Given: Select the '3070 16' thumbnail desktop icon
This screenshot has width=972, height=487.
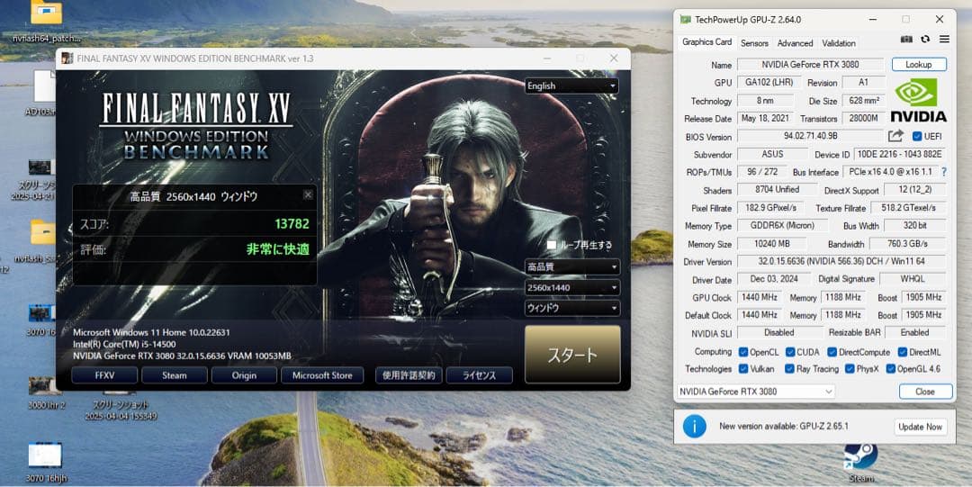Looking at the screenshot, I should point(40,320).
